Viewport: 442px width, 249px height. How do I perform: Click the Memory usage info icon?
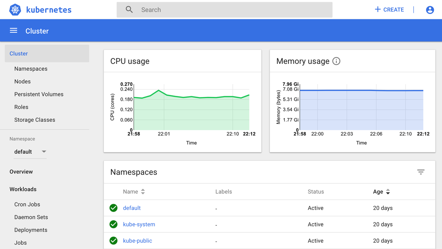tap(336, 61)
